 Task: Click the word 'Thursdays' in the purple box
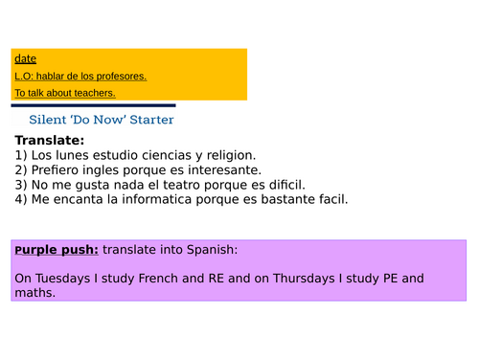(304, 279)
